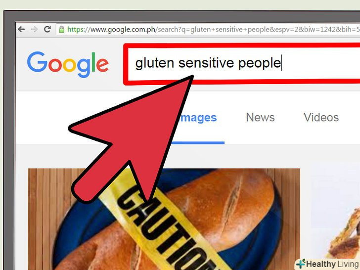Click the google.com.ph domain in address bar

tap(123, 30)
